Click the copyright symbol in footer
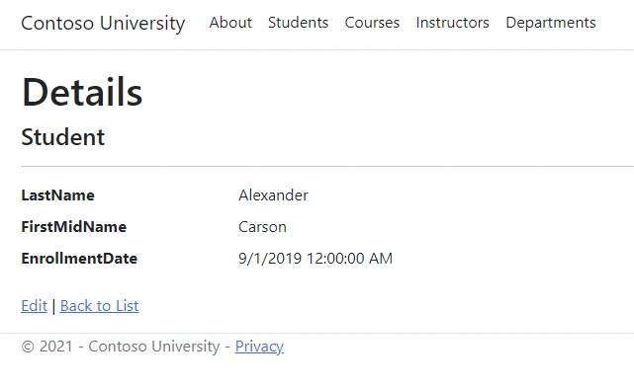Image resolution: width=634 pixels, height=388 pixels. [28, 347]
